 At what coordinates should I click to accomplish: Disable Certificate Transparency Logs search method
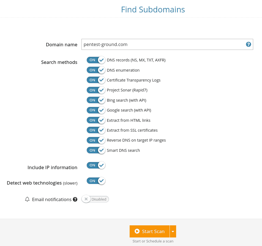(x=96, y=80)
